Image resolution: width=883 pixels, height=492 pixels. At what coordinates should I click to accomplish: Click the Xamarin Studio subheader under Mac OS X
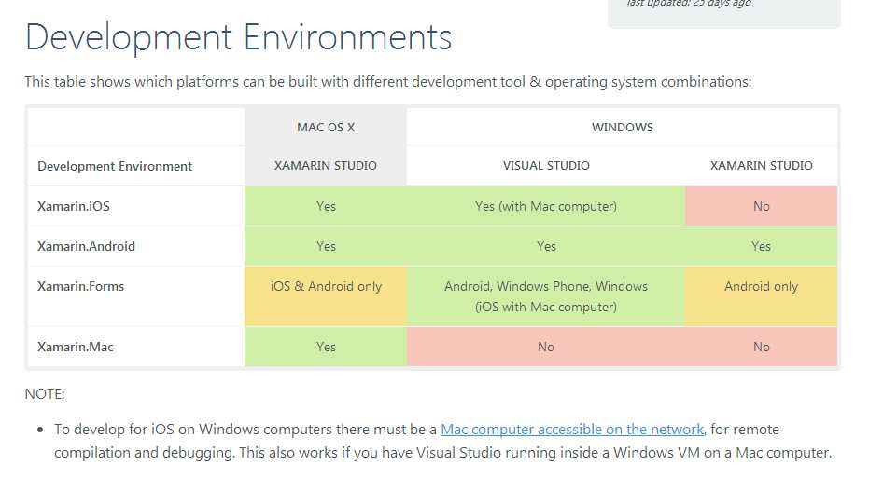click(x=325, y=166)
